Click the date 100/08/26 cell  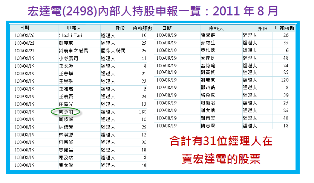pyautogui.click(x=25, y=36)
